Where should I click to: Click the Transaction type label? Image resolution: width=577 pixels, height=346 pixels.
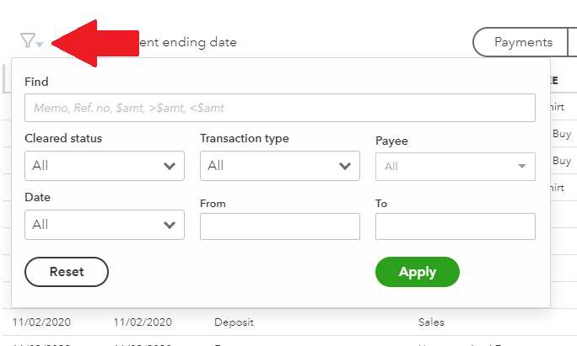tap(244, 138)
